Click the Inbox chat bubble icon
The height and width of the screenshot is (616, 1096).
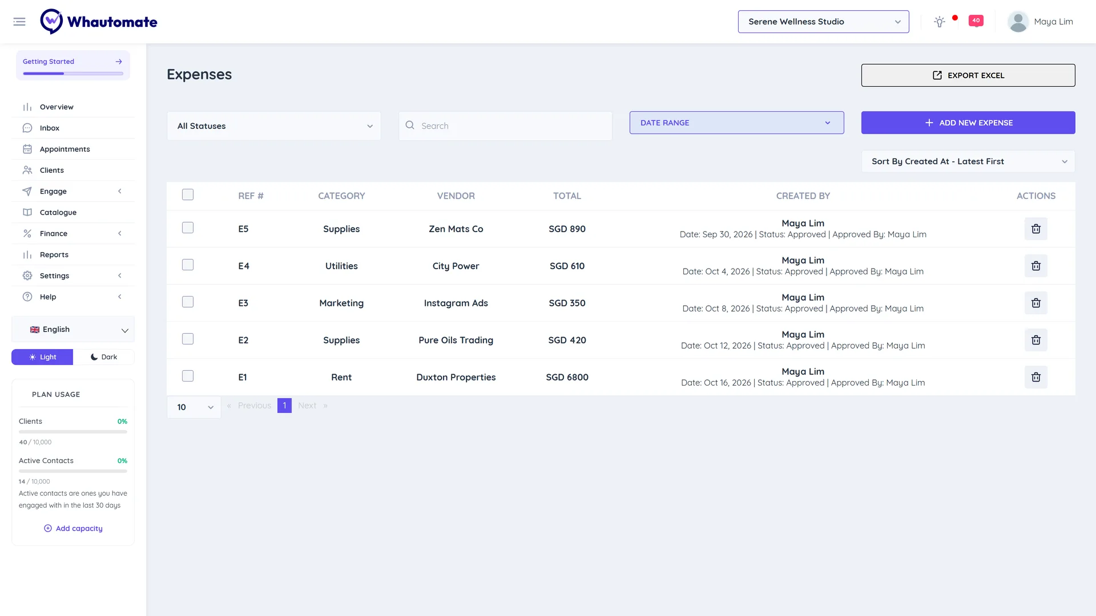(27, 128)
